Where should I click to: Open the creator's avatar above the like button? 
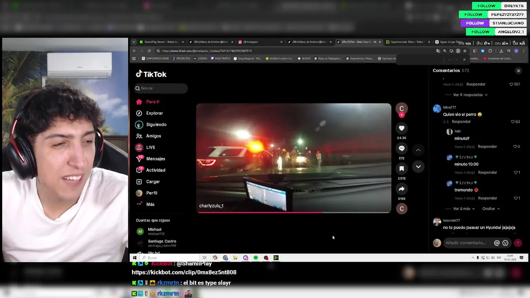pos(401,108)
